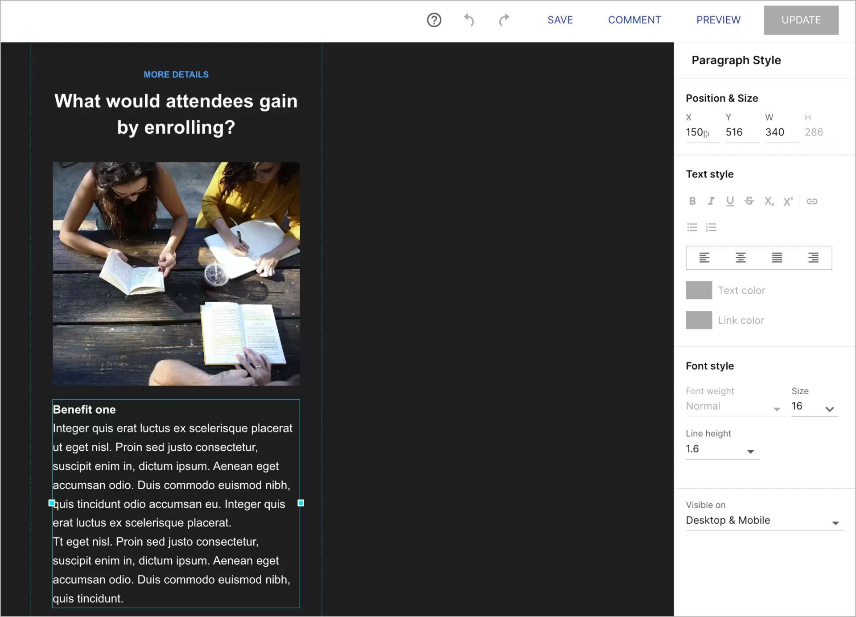Viewport: 856px width, 617px height.
Task: Toggle right text alignment
Action: point(814,258)
